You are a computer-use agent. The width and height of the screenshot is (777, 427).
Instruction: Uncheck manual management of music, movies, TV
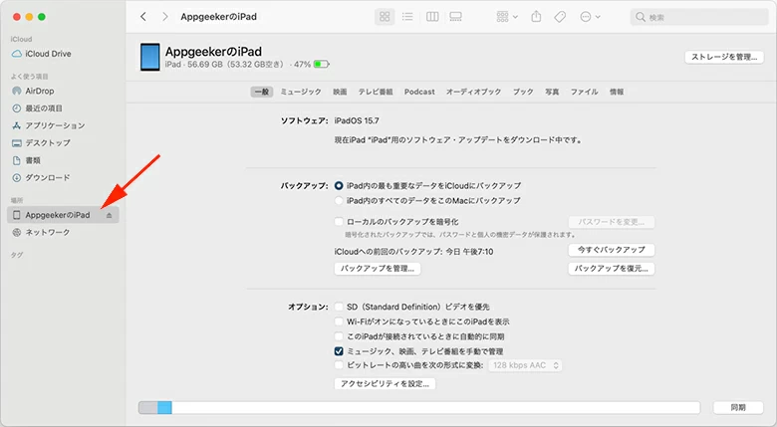pos(340,351)
